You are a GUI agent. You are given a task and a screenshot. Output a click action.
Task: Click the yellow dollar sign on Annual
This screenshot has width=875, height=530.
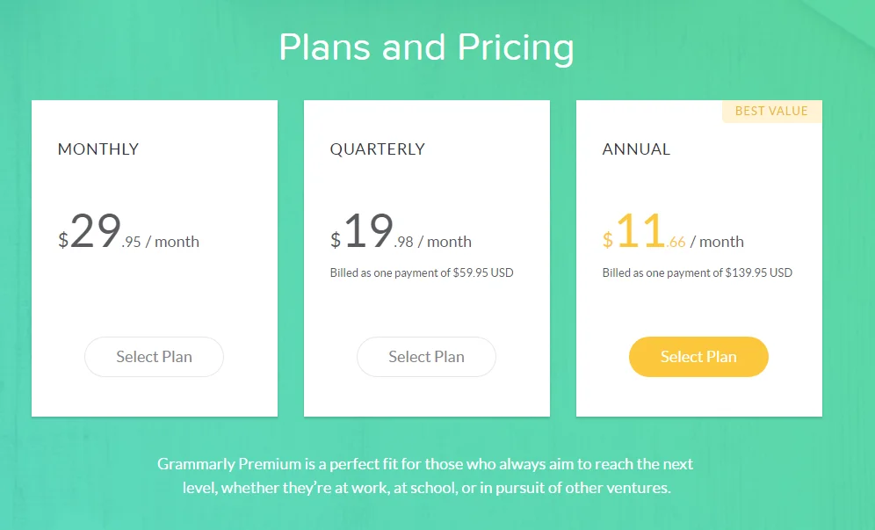(x=608, y=240)
